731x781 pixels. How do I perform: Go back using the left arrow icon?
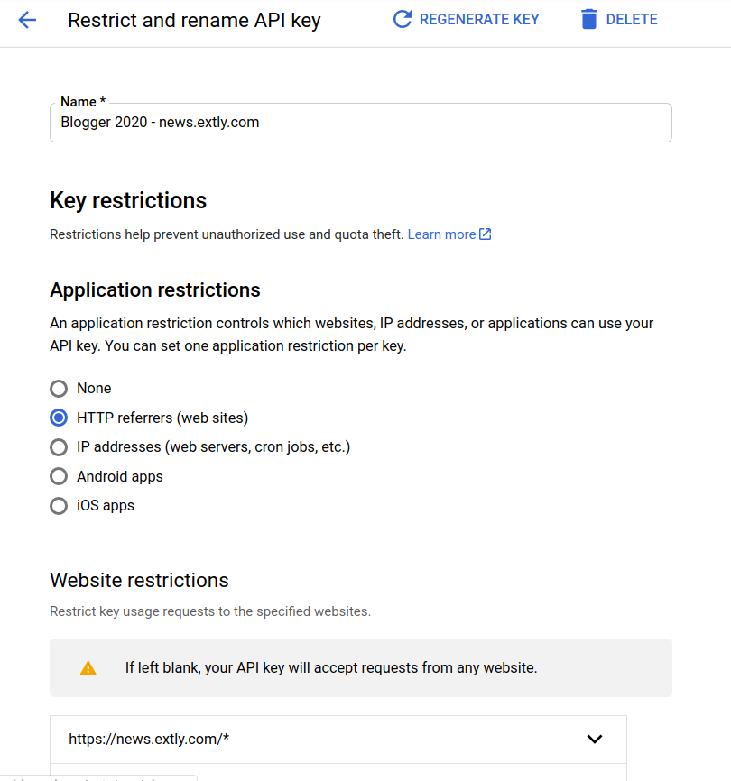pos(27,20)
